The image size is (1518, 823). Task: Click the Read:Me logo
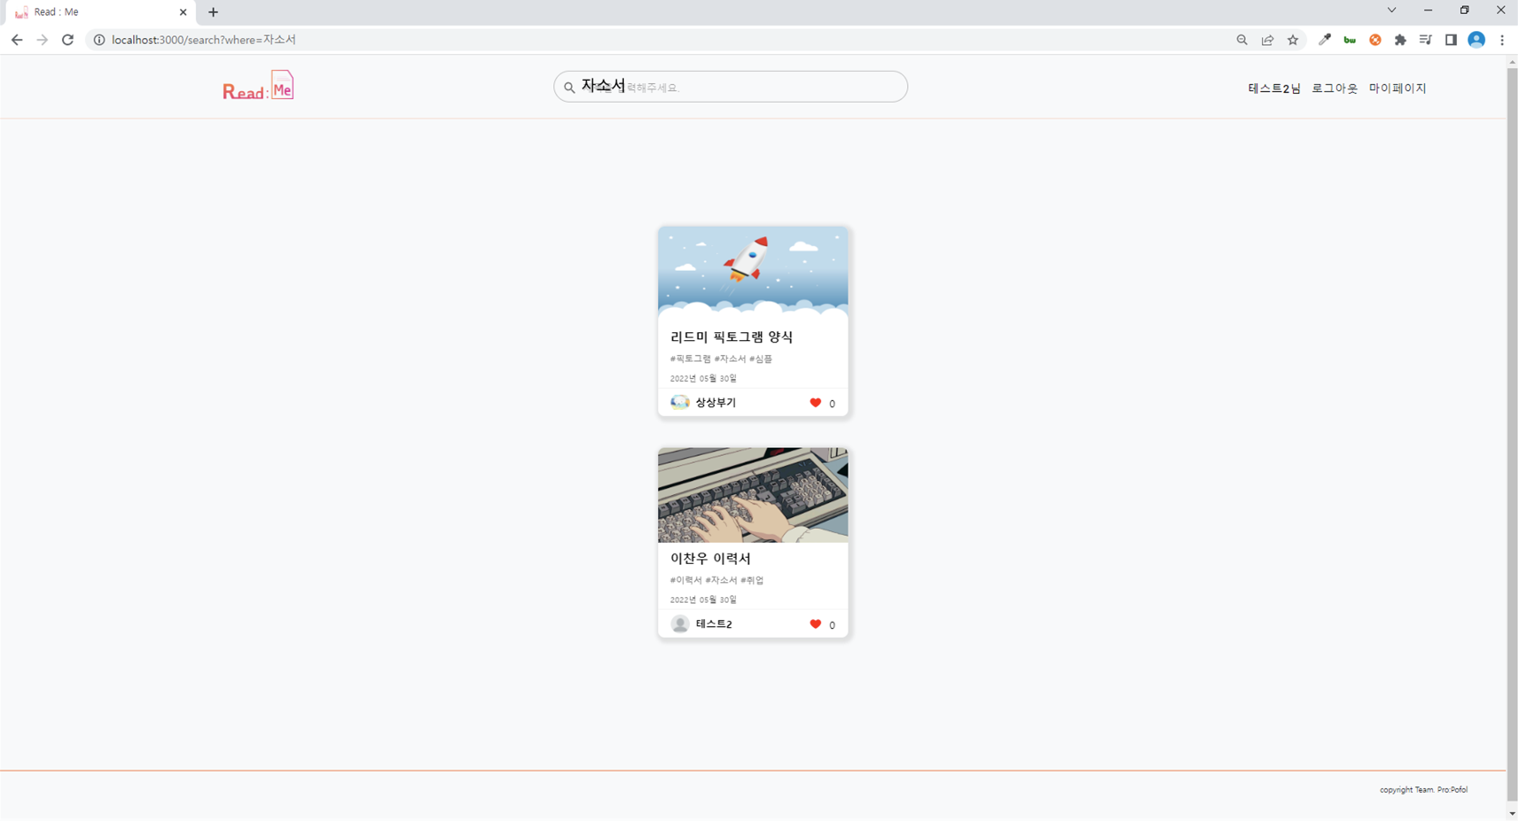coord(258,86)
